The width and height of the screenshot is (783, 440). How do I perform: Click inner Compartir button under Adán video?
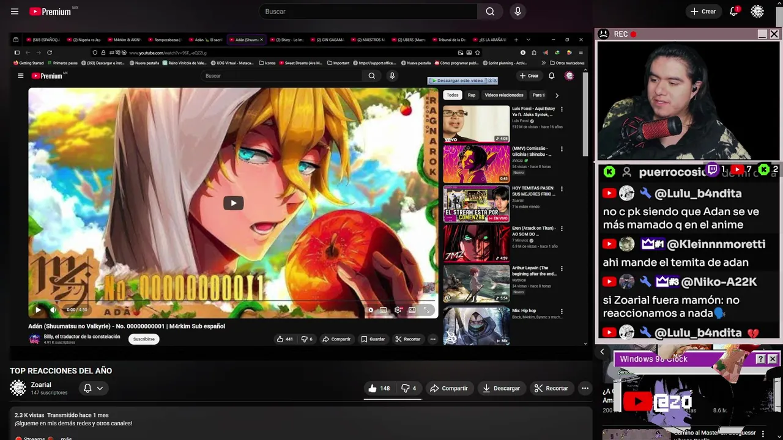tap(336, 339)
